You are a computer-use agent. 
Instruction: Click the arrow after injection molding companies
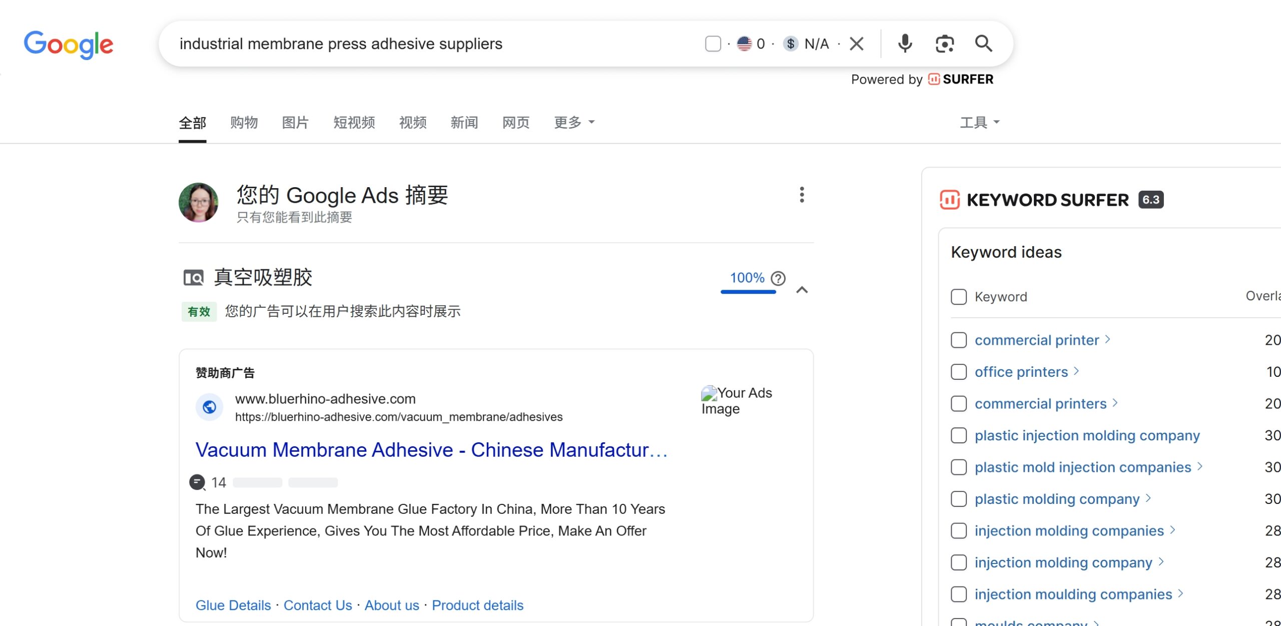1173,530
